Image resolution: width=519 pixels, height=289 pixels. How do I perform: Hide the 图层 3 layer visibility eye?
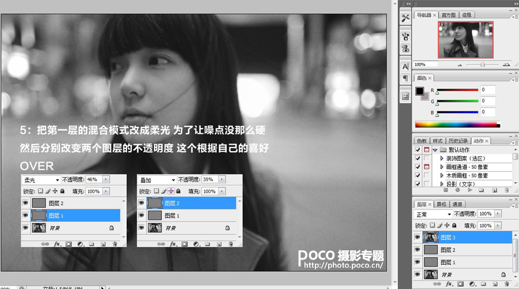418,237
